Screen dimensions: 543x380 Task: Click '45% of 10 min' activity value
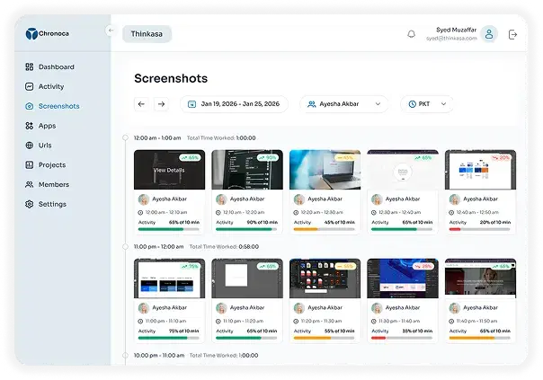[340, 222]
